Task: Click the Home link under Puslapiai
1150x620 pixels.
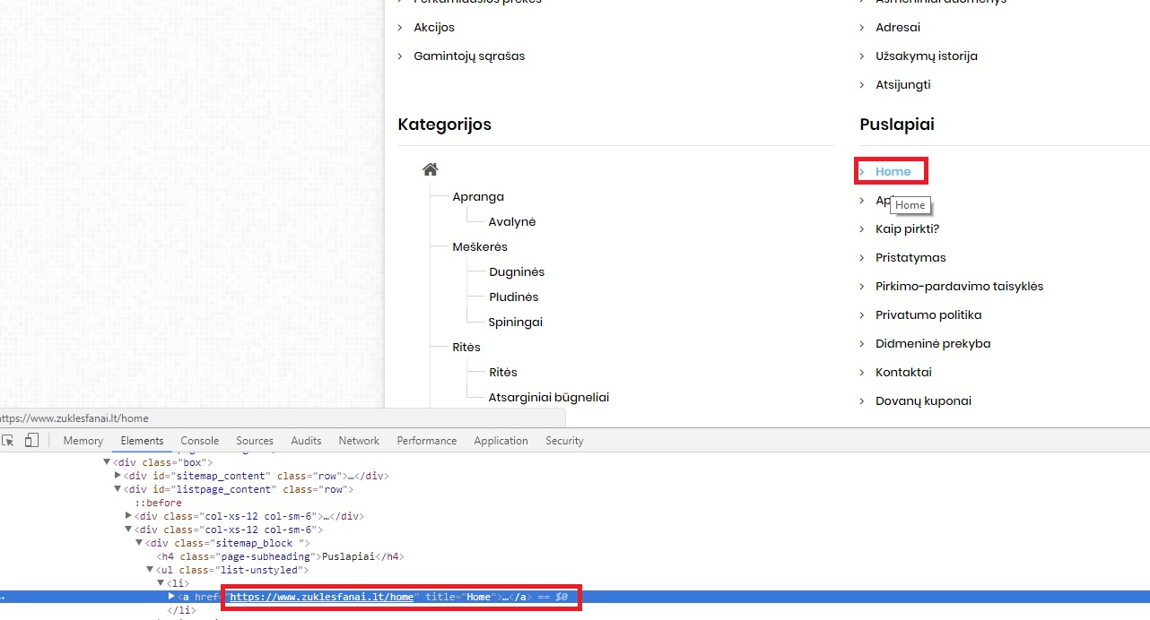Action: [893, 171]
